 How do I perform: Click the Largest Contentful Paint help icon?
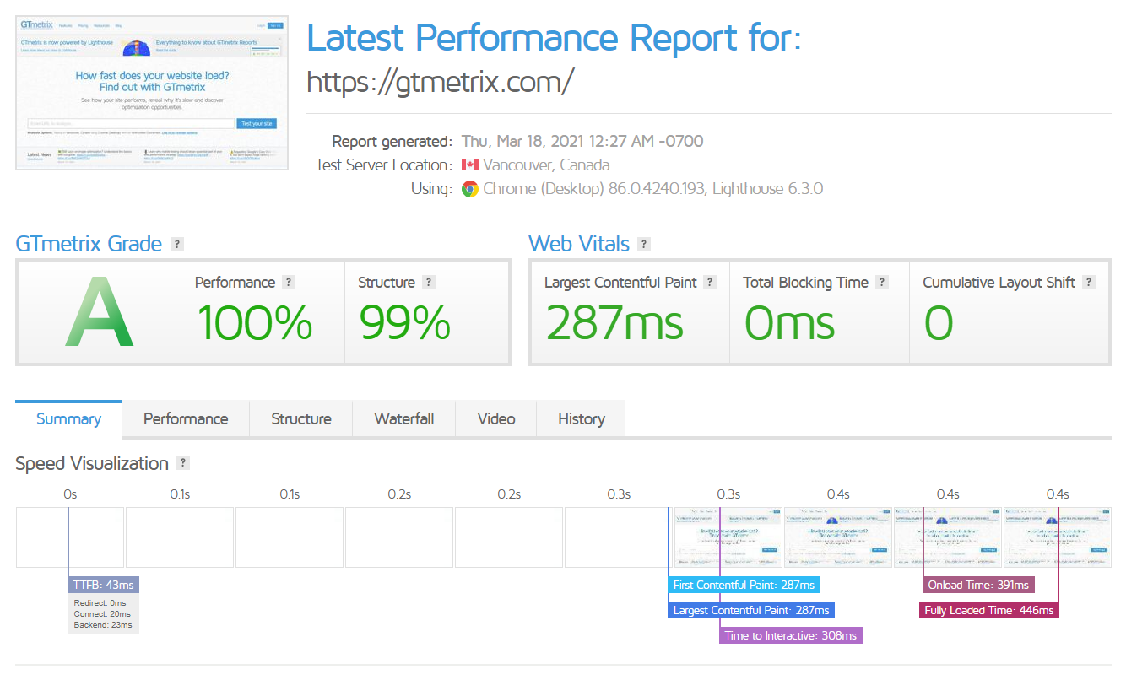(x=709, y=282)
